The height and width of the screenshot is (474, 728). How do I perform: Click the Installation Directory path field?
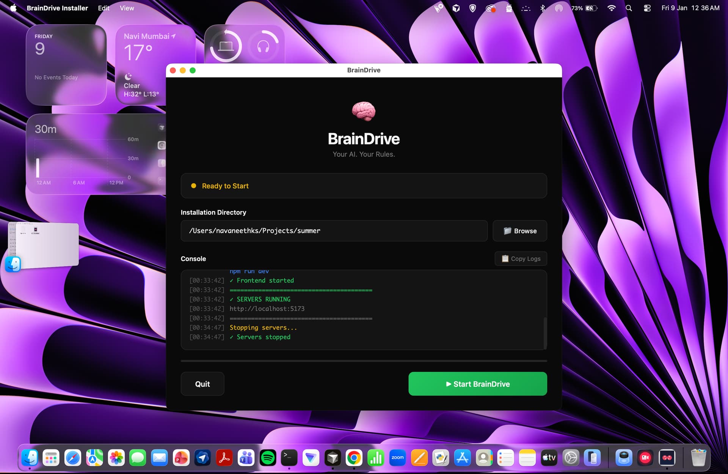(x=334, y=231)
